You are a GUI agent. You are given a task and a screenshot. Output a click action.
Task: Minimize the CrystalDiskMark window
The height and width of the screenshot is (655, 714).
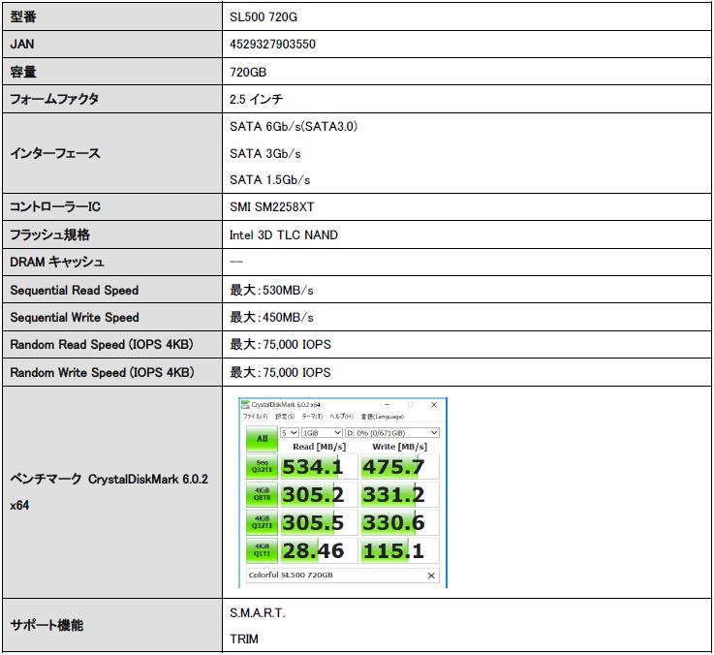coord(388,404)
